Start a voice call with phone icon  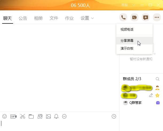tap(123, 17)
